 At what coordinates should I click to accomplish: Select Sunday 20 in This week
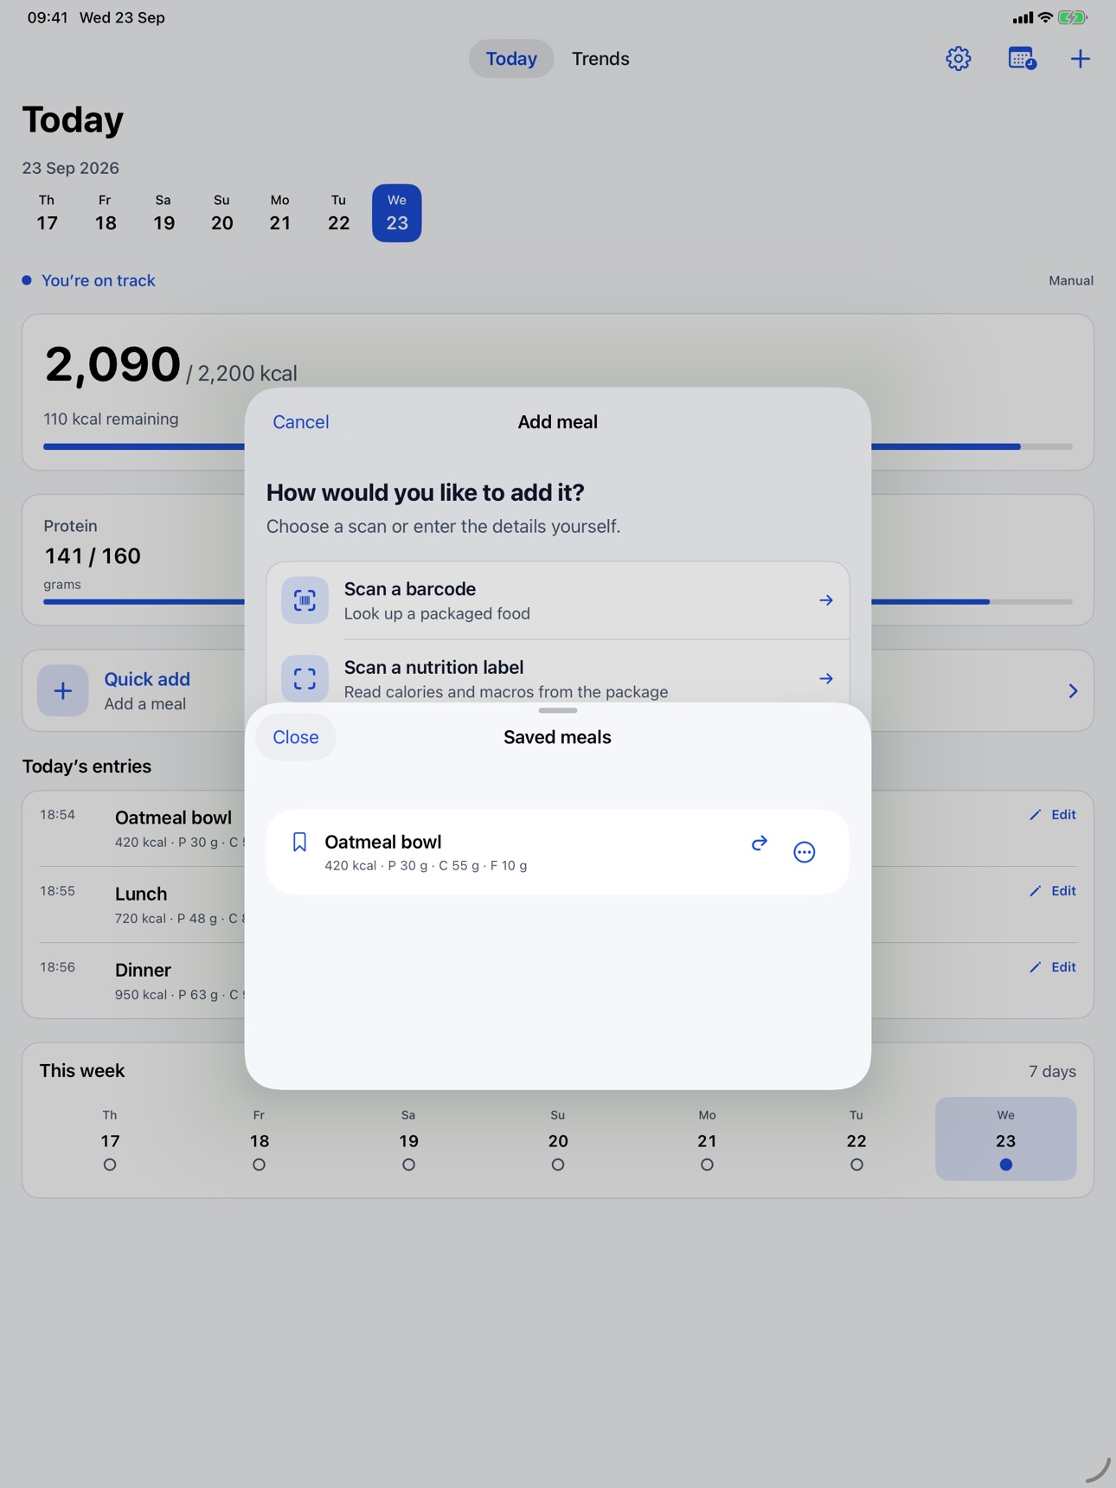pos(558,1139)
